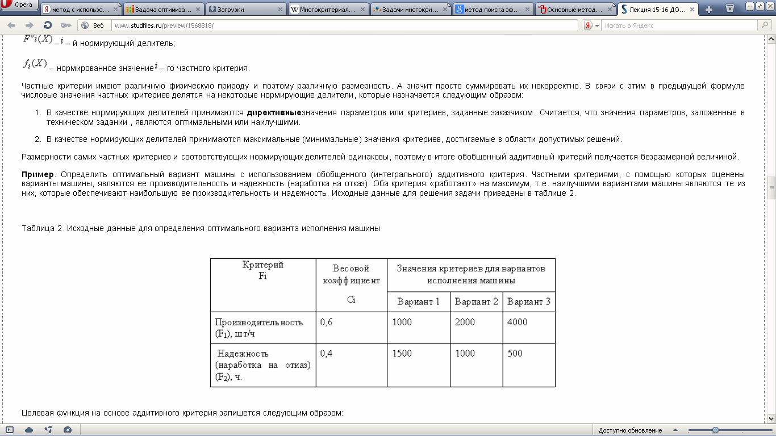Reload the current page
This screenshot has width=776, height=436.
(x=48, y=26)
